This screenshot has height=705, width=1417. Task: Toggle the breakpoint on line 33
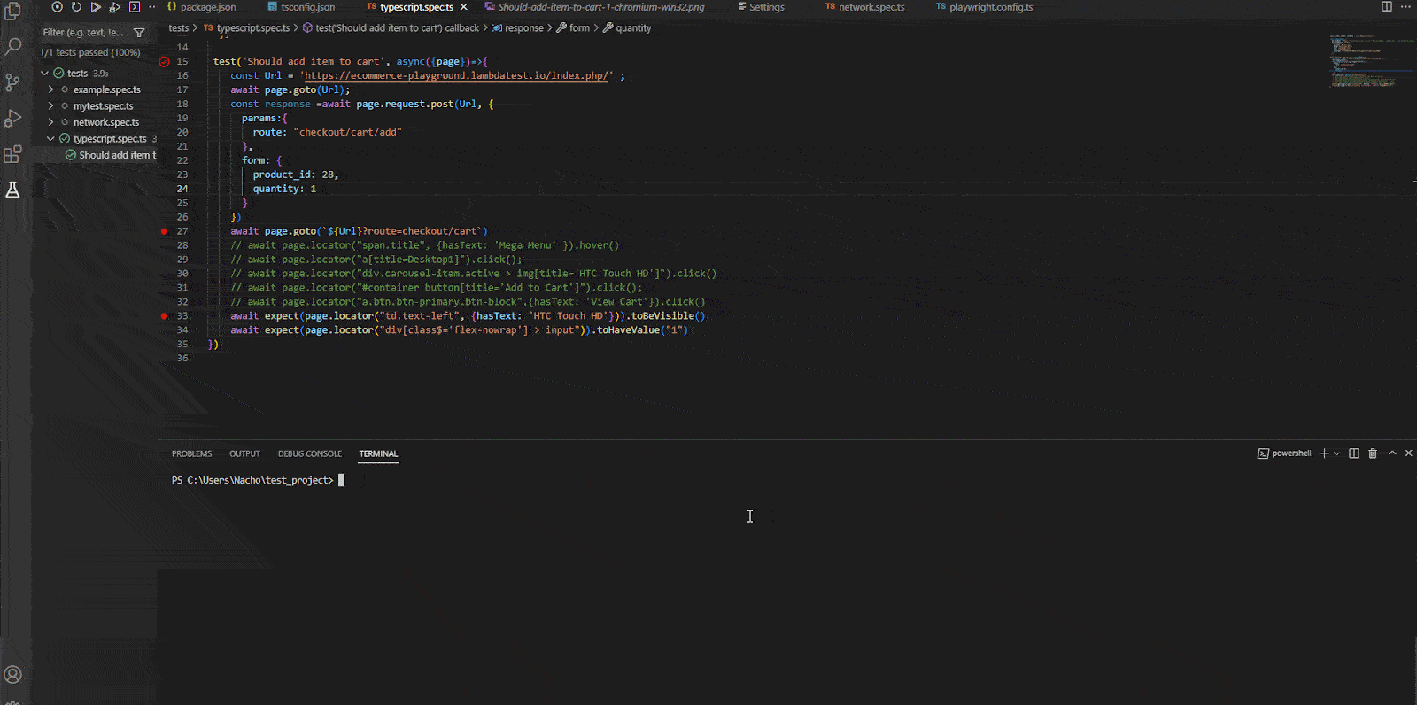(164, 316)
